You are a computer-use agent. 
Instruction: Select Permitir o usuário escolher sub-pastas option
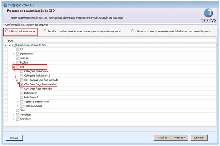coord(45,31)
